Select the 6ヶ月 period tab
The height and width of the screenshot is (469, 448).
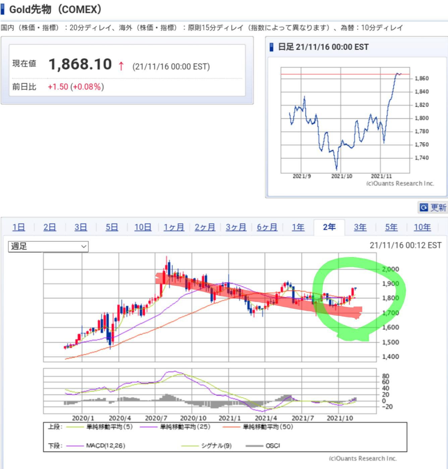(x=267, y=227)
